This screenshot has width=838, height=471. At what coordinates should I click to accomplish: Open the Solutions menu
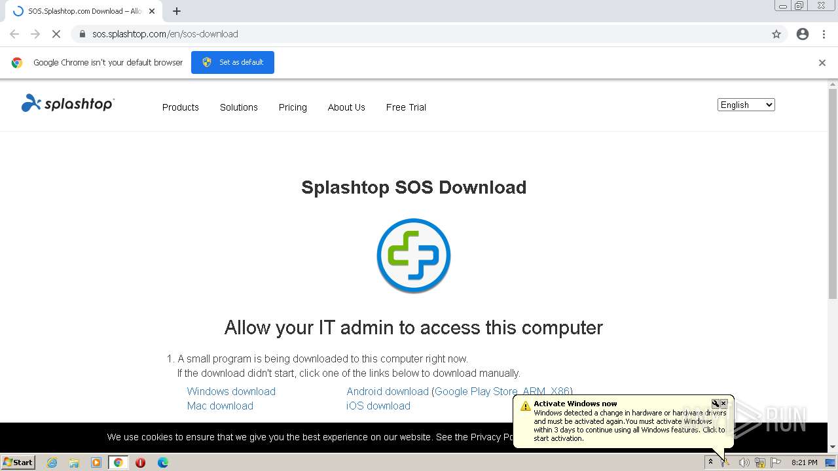(239, 107)
